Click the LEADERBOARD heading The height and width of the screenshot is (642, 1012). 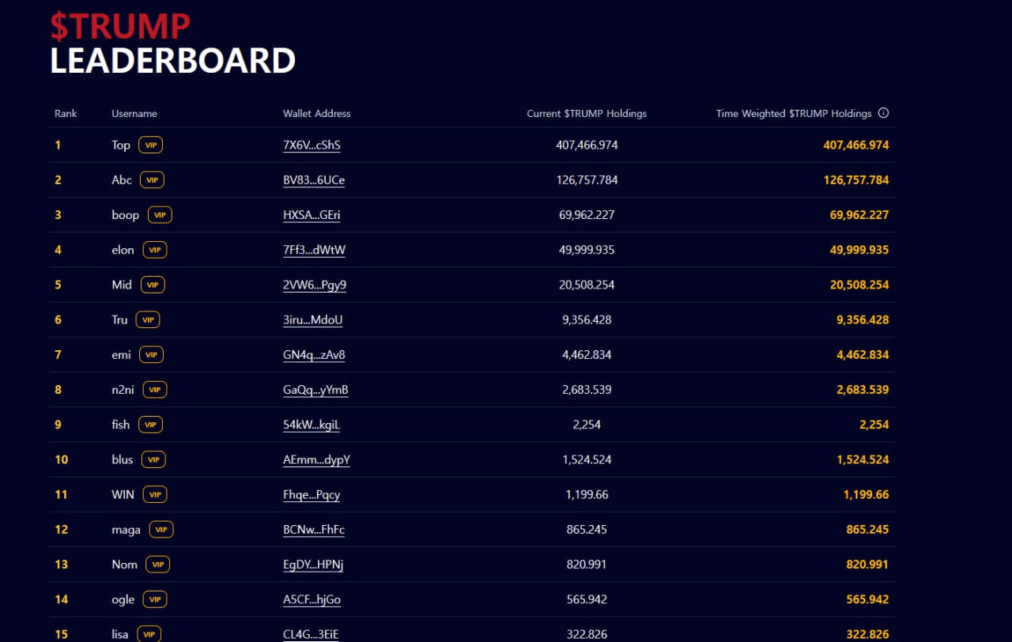[x=172, y=61]
